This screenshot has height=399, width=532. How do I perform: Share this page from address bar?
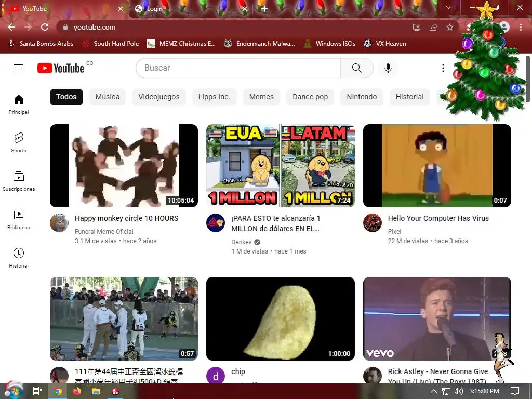pyautogui.click(x=433, y=27)
